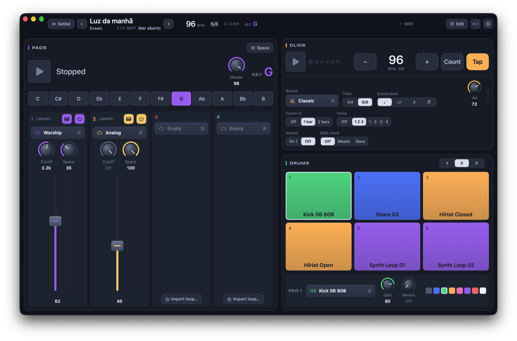
Task: Play the pads with Stopped play button
Action: pos(39,71)
